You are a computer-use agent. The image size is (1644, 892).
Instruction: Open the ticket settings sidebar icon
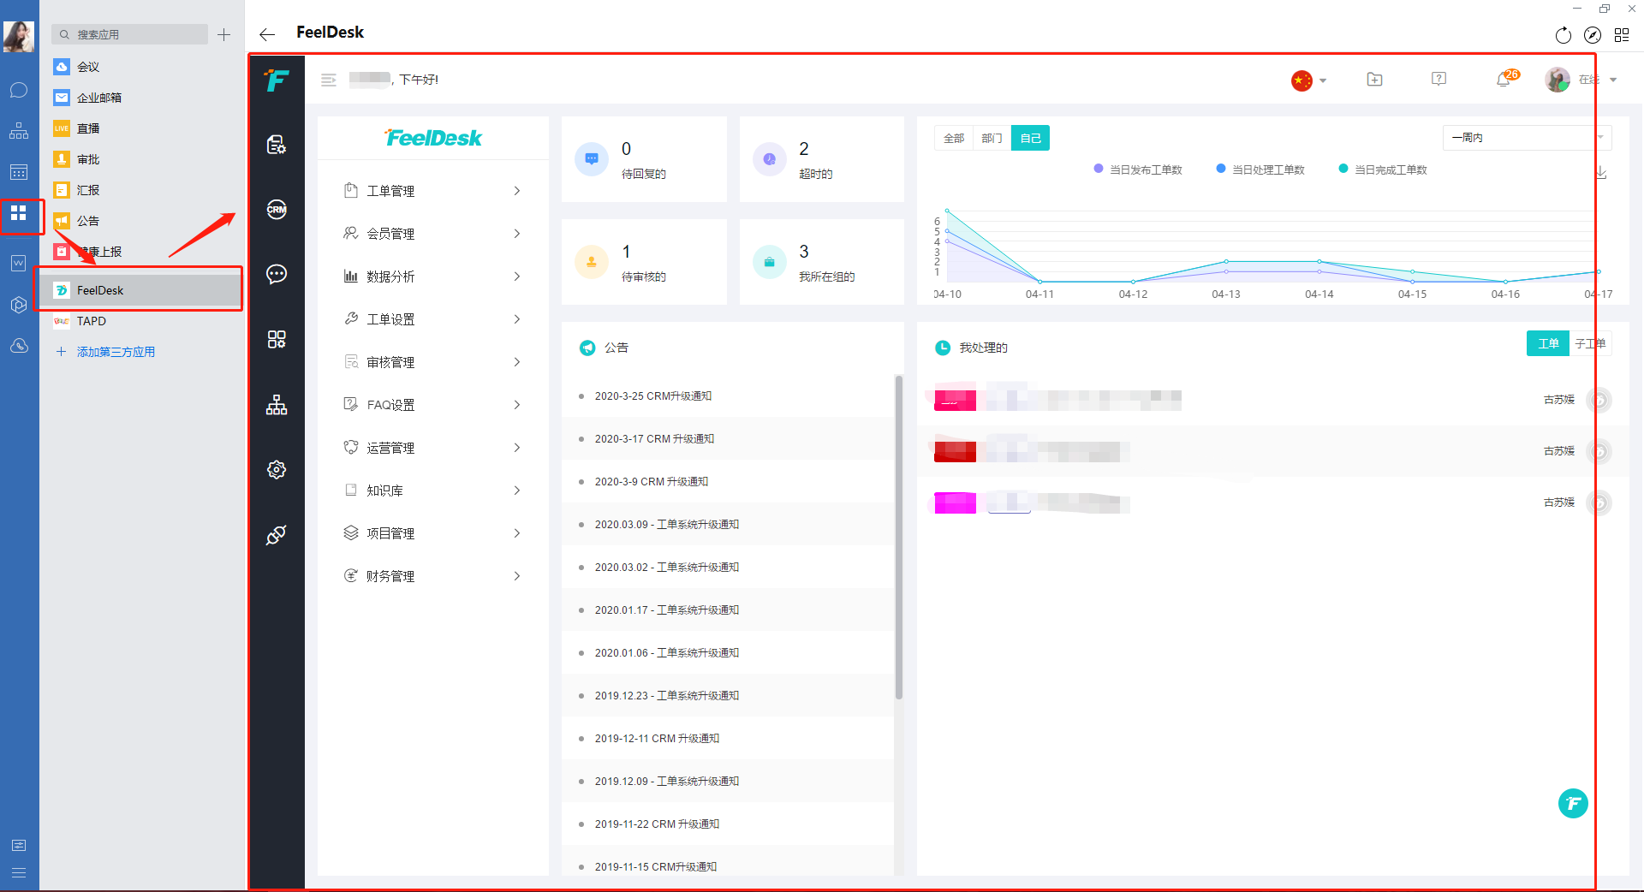click(277, 145)
